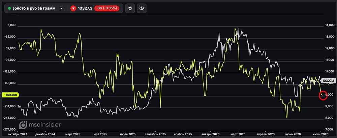Toggle visibility with the eye icon
The image size is (337, 138).
point(142,8)
